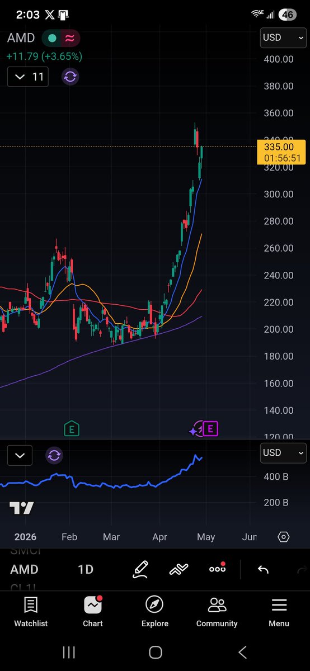Tap the 140.00 price axis label
310x671 pixels.
click(279, 410)
